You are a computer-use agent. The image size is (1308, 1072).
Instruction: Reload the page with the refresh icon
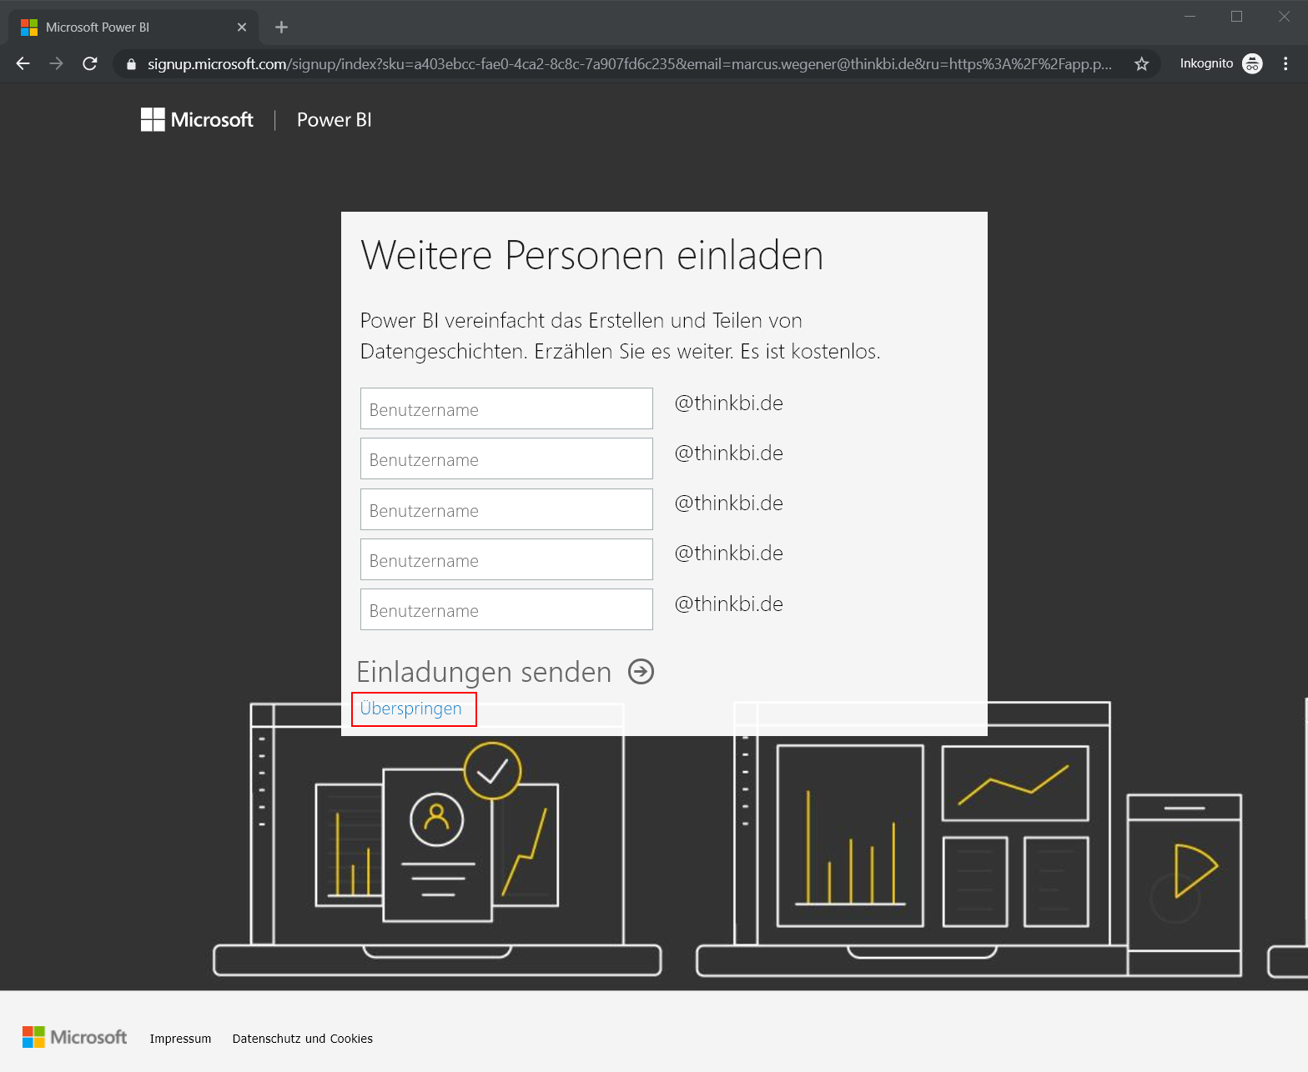90,63
